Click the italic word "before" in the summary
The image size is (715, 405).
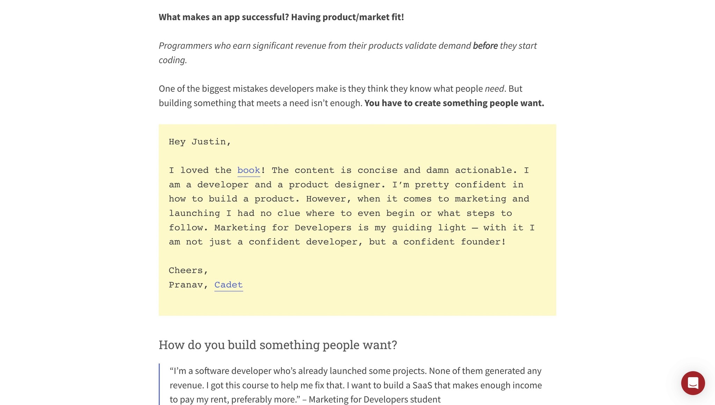485,45
